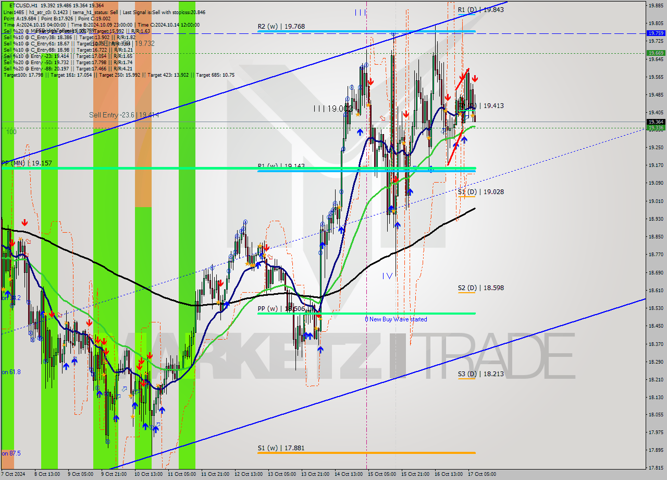Click the R2 (w) | 19.768 resistance label
Viewport: 667px width, 480px height.
click(281, 26)
